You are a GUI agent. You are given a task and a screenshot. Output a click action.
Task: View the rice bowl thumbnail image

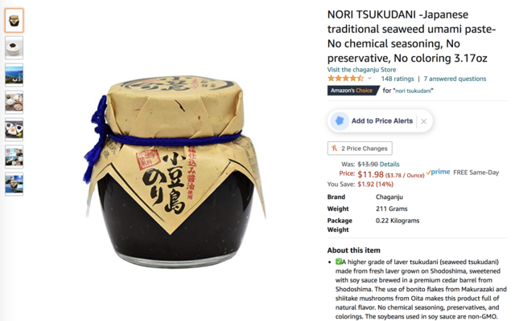(14, 48)
